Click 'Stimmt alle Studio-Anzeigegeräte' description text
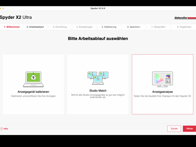 pyautogui.click(x=98, y=96)
